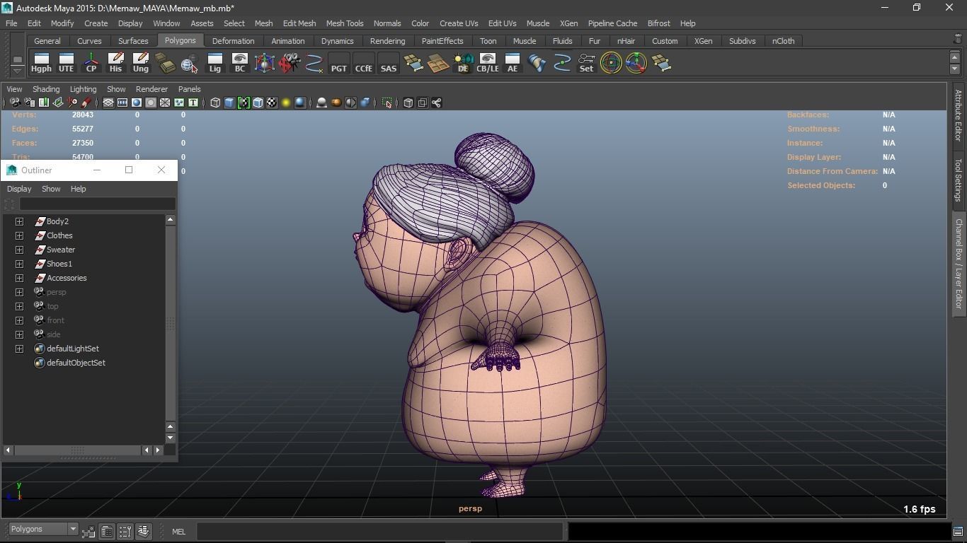Toggle use all lights yellow bulb icon
This screenshot has width=967, height=543.
click(286, 103)
